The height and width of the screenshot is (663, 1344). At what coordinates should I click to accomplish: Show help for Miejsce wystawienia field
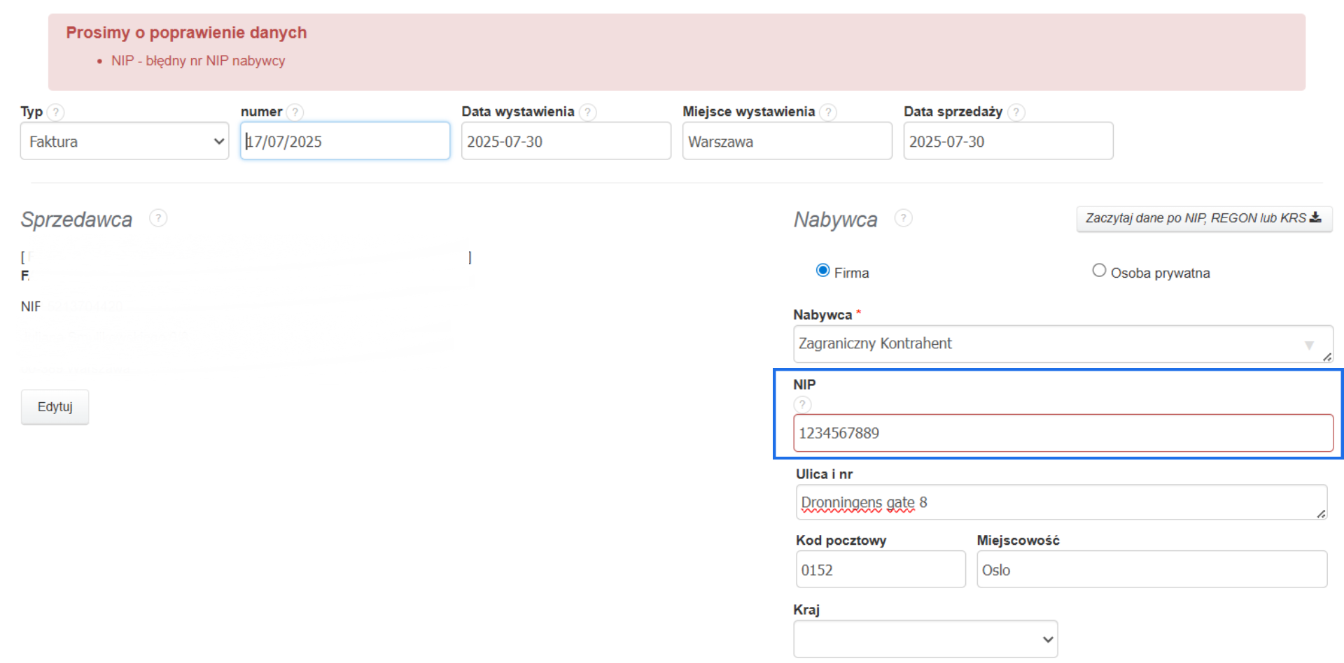(x=828, y=112)
